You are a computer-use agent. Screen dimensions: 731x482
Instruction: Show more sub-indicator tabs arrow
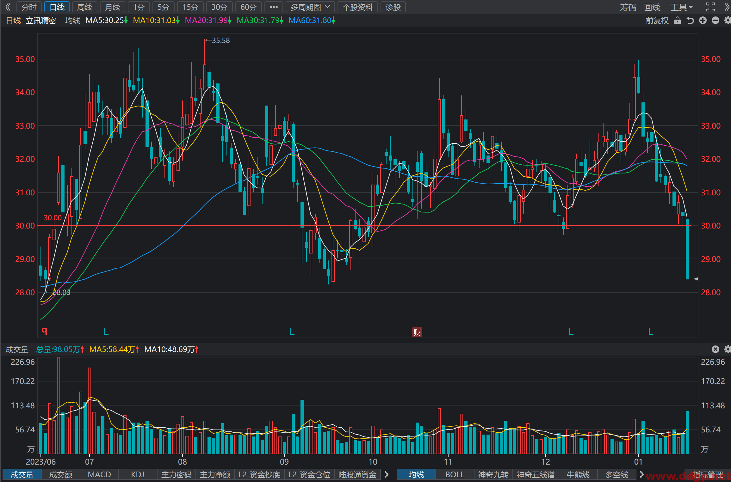pos(387,474)
